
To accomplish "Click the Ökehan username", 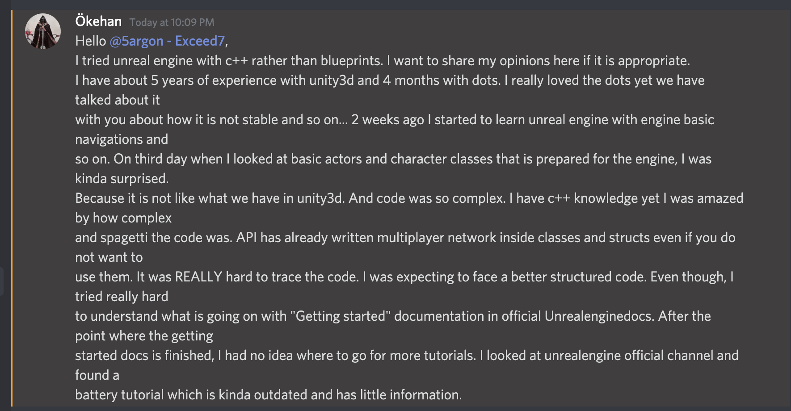I will click(x=98, y=21).
